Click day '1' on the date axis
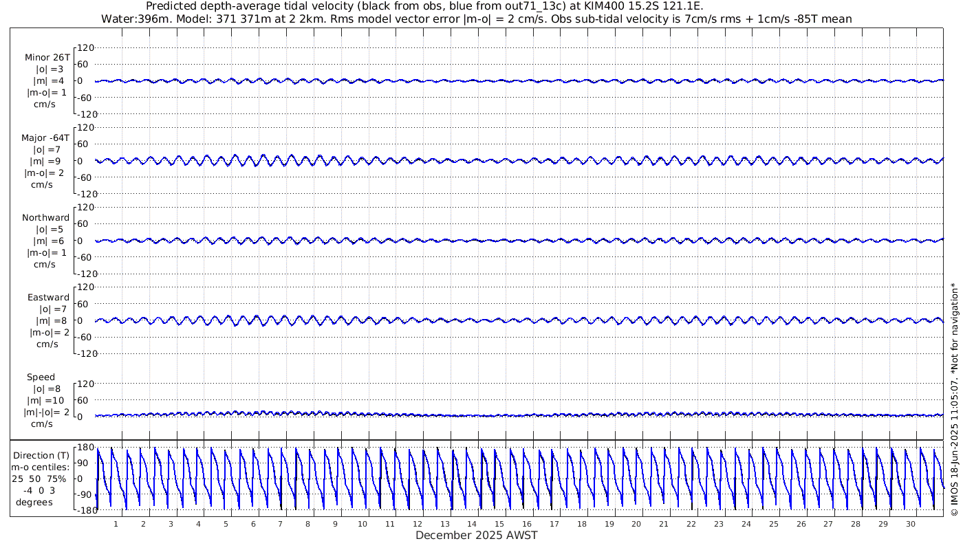Screen dimensions: 963x550 click(x=116, y=524)
